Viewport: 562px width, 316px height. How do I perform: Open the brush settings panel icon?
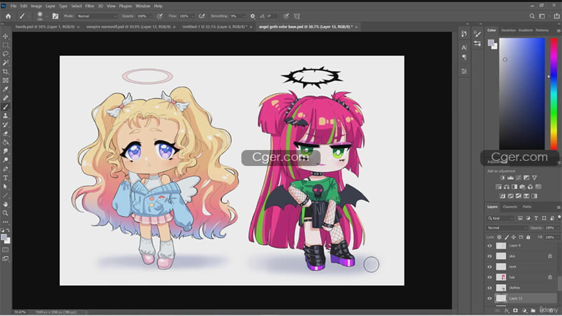pos(55,16)
